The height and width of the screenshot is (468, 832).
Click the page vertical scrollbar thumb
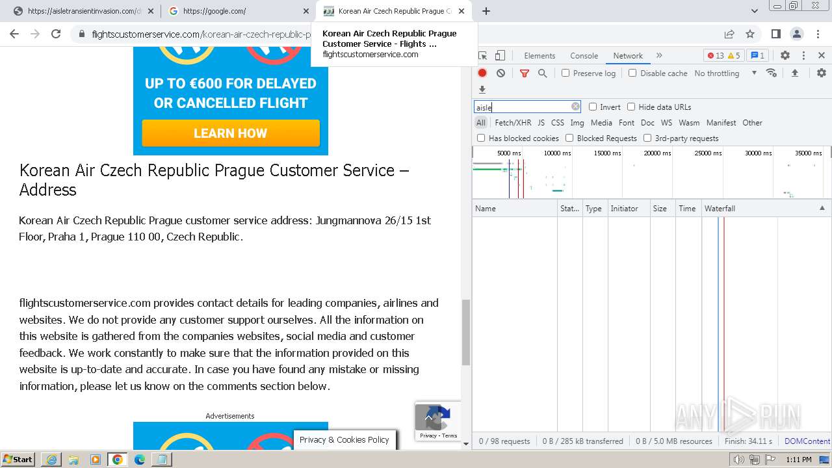point(465,332)
